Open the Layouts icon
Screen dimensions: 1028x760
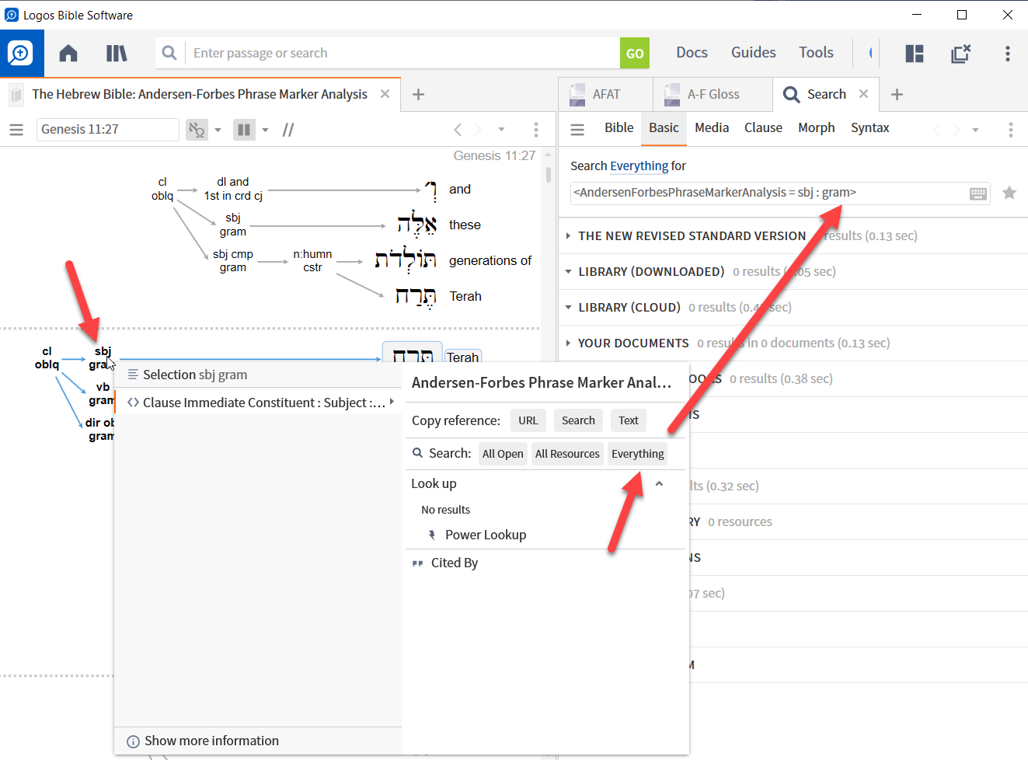pyautogui.click(x=915, y=53)
